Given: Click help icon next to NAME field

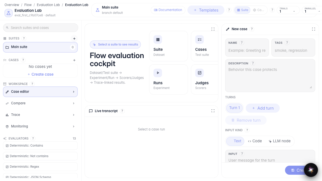Looking at the screenshot, I should pyautogui.click(x=242, y=43).
